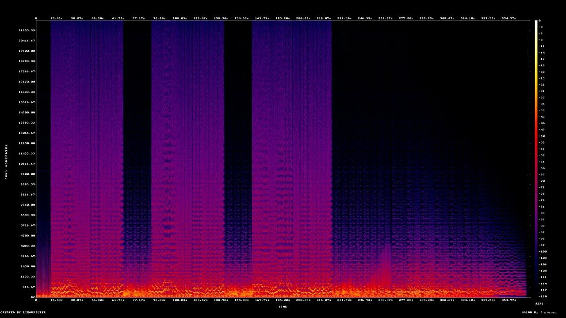Click the 15.43s label on top time axis
The height and width of the screenshot is (318, 566).
coord(56,18)
